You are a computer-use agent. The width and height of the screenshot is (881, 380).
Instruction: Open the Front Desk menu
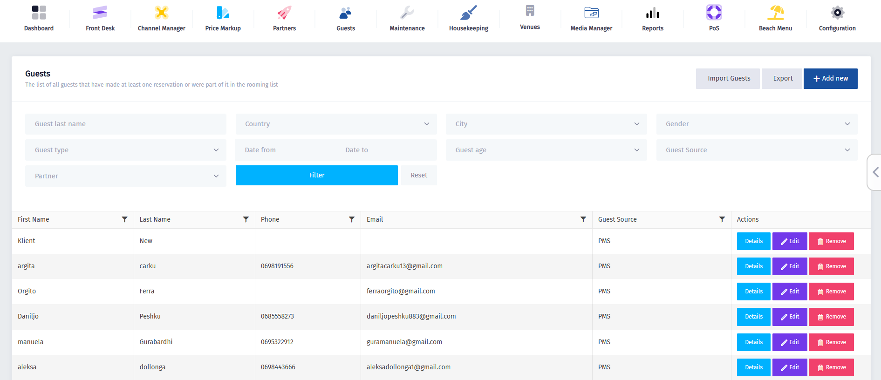click(x=100, y=19)
